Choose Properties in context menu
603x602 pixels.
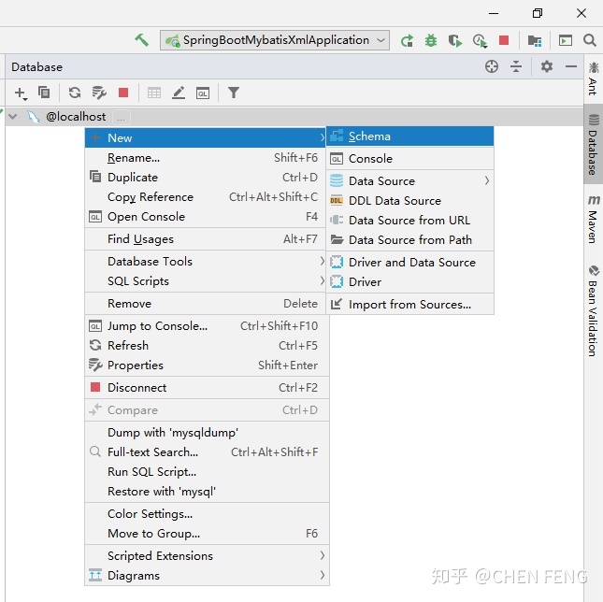(207, 365)
